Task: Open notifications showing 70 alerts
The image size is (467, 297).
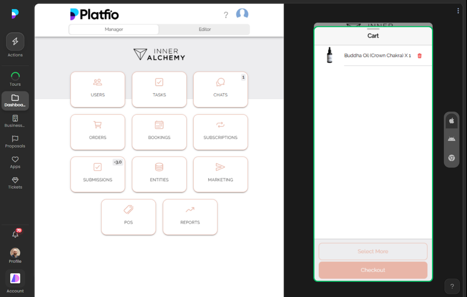Action: point(15,234)
